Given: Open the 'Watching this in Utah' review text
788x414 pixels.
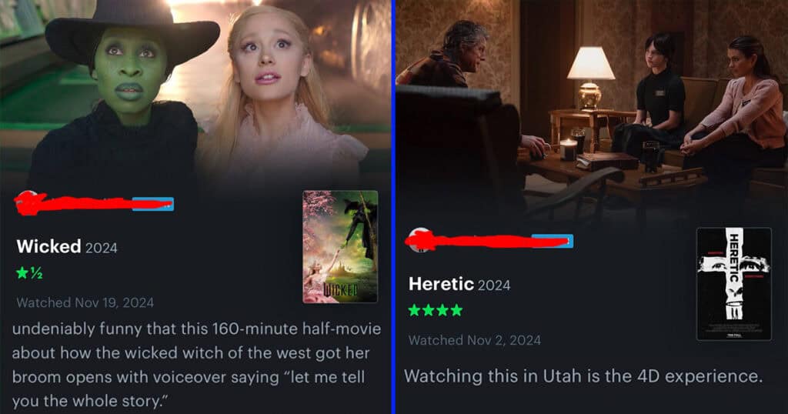Looking at the screenshot, I should (583, 376).
